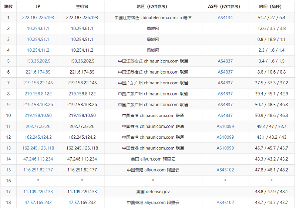Open AS4134 link in hop 1 row
The width and height of the screenshot is (296, 209).
pyautogui.click(x=225, y=17)
